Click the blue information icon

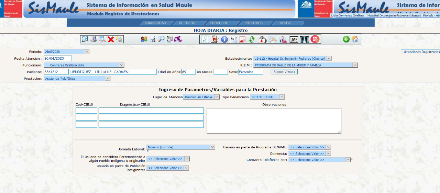tap(224, 39)
